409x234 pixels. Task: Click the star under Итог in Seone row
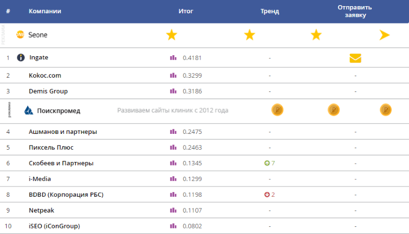pyautogui.click(x=172, y=35)
